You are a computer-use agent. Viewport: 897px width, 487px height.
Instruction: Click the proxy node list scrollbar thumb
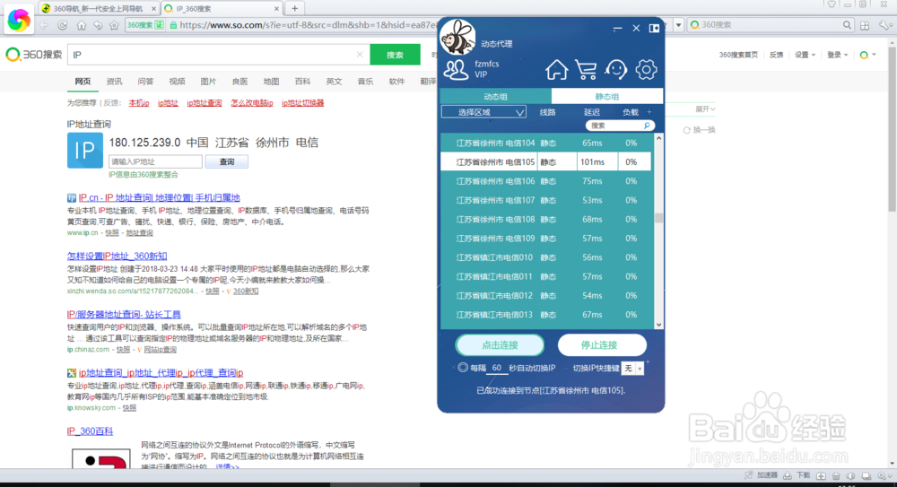click(659, 218)
